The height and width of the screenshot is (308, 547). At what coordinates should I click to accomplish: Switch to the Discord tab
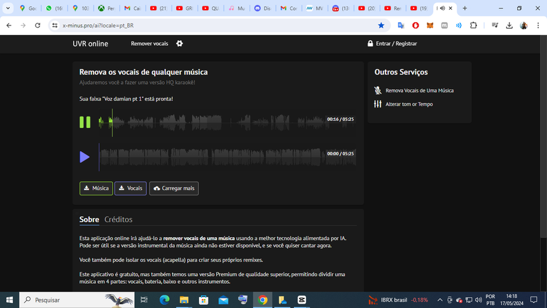point(263,8)
